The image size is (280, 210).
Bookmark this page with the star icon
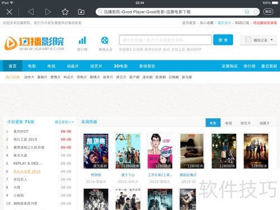click(65, 12)
